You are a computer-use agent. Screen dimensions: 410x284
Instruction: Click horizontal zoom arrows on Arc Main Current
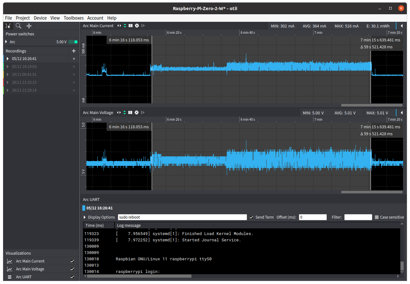[119, 26]
